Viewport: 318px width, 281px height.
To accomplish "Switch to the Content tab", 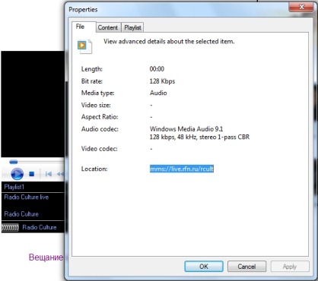I will pyautogui.click(x=108, y=27).
